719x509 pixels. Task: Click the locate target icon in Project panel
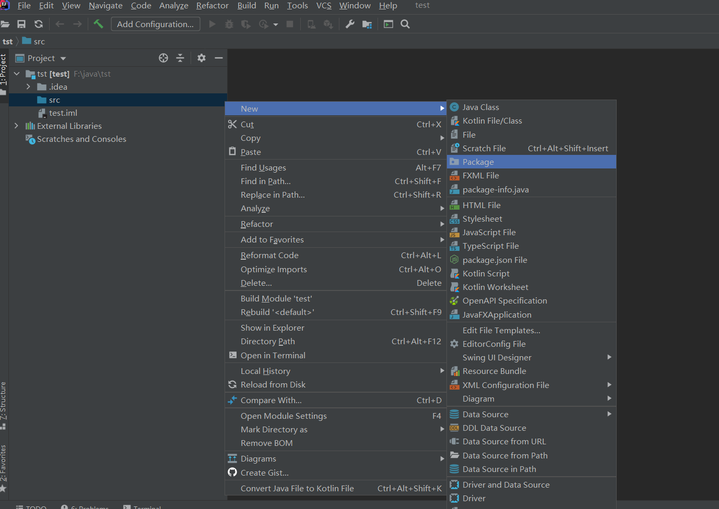point(163,58)
